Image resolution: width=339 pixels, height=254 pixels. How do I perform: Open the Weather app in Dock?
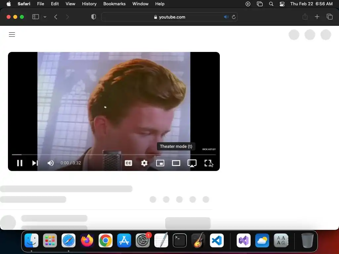click(x=262, y=240)
